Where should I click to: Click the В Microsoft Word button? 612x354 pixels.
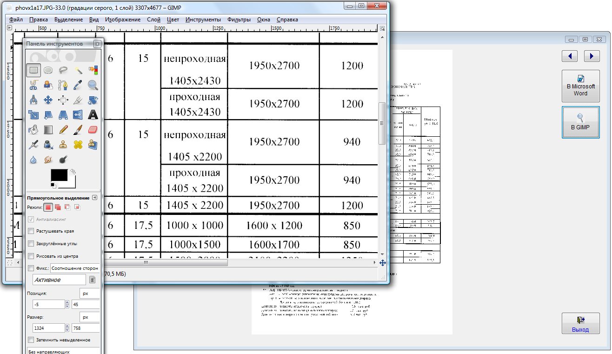point(580,86)
